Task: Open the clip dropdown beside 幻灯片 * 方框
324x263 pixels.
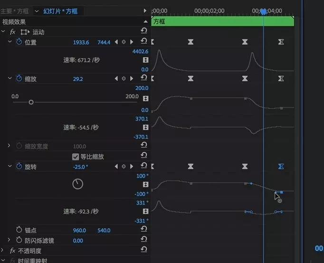Action: pos(37,11)
